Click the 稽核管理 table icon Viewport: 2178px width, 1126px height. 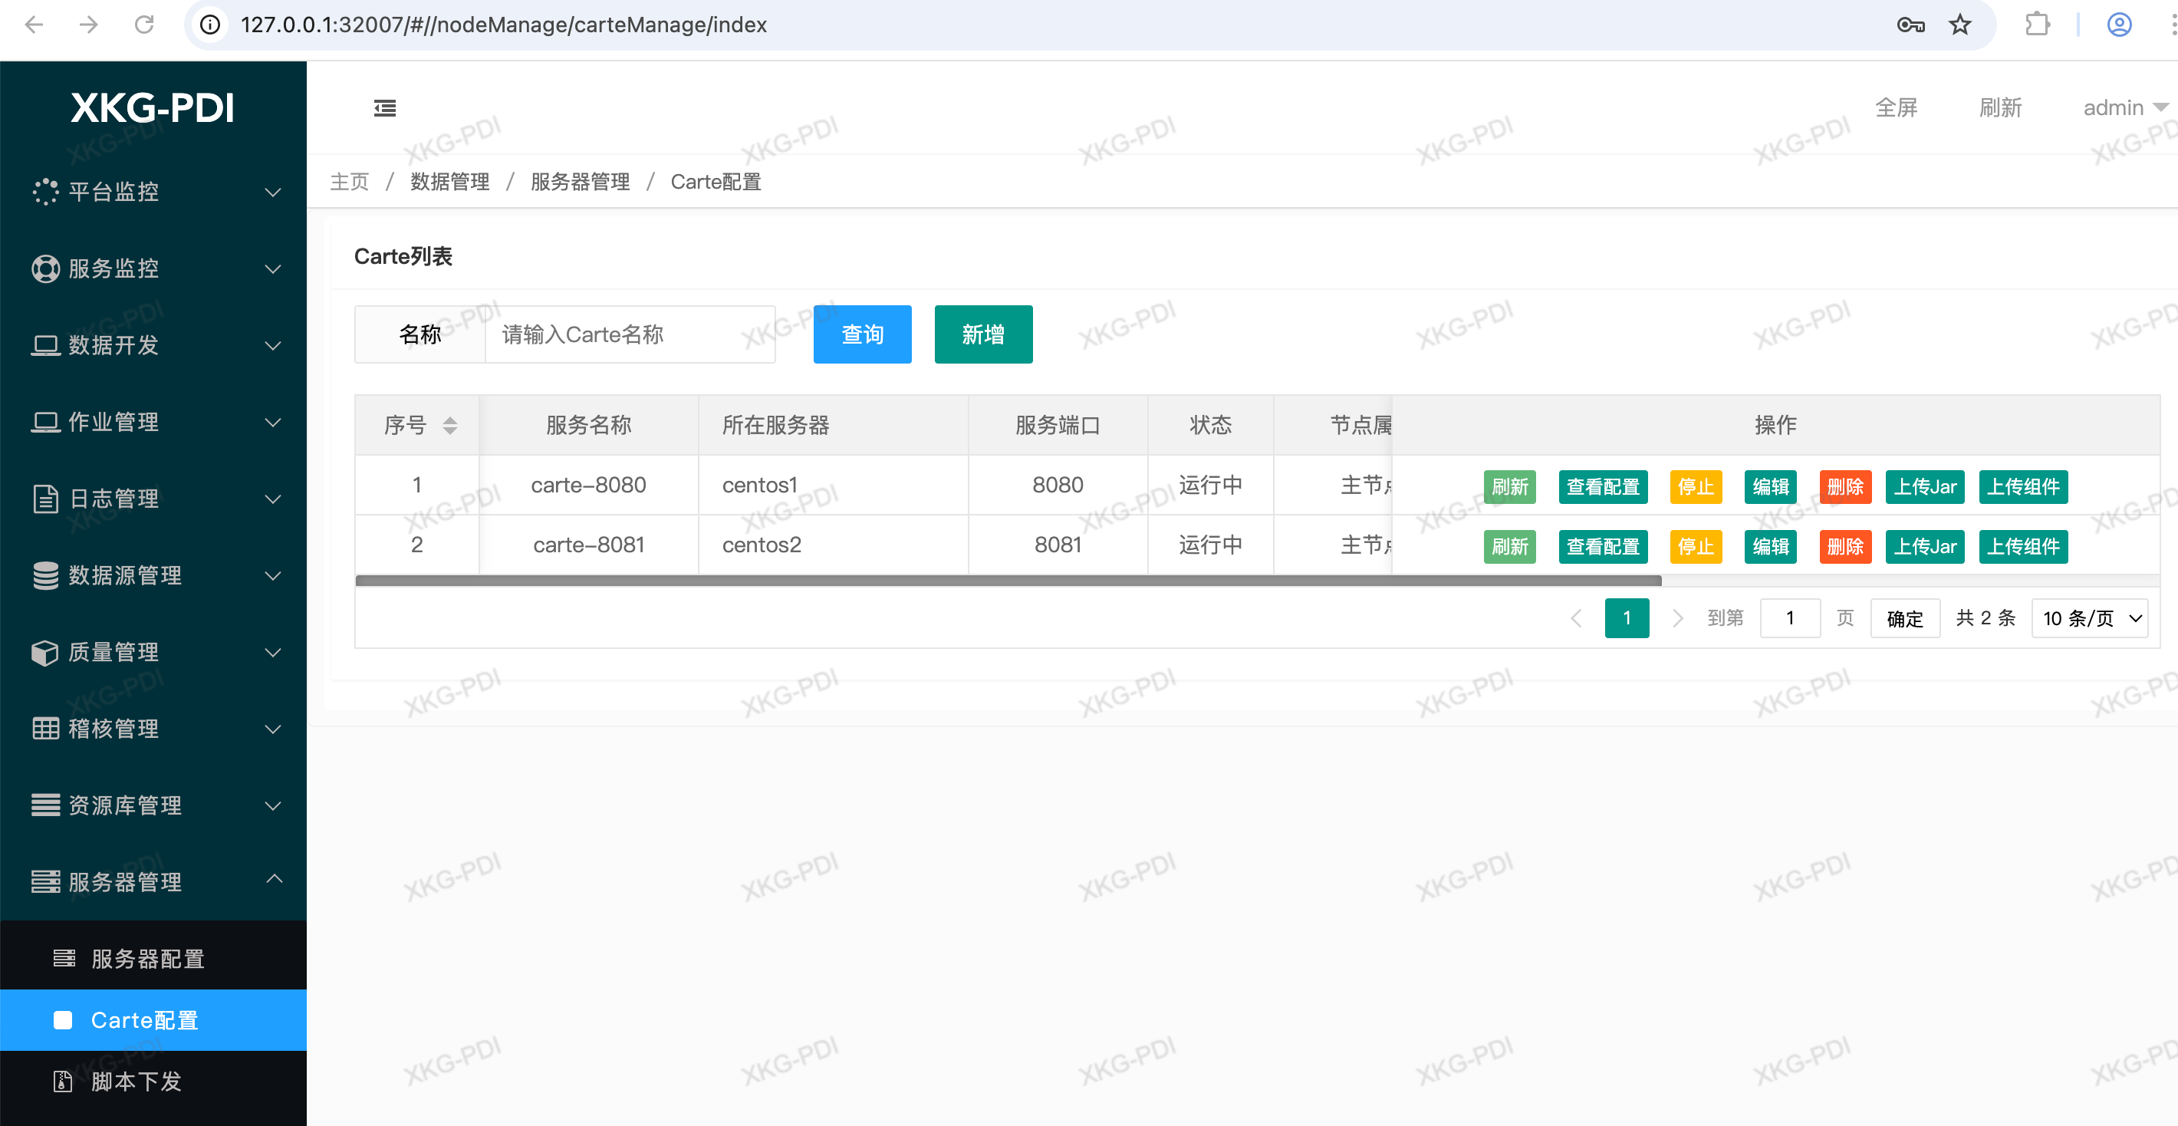coord(44,729)
